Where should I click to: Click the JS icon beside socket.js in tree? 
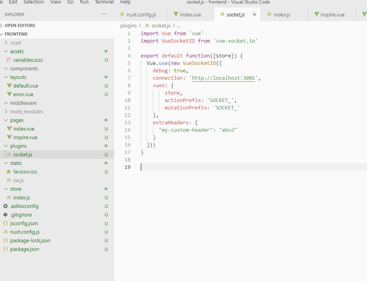click(x=9, y=154)
